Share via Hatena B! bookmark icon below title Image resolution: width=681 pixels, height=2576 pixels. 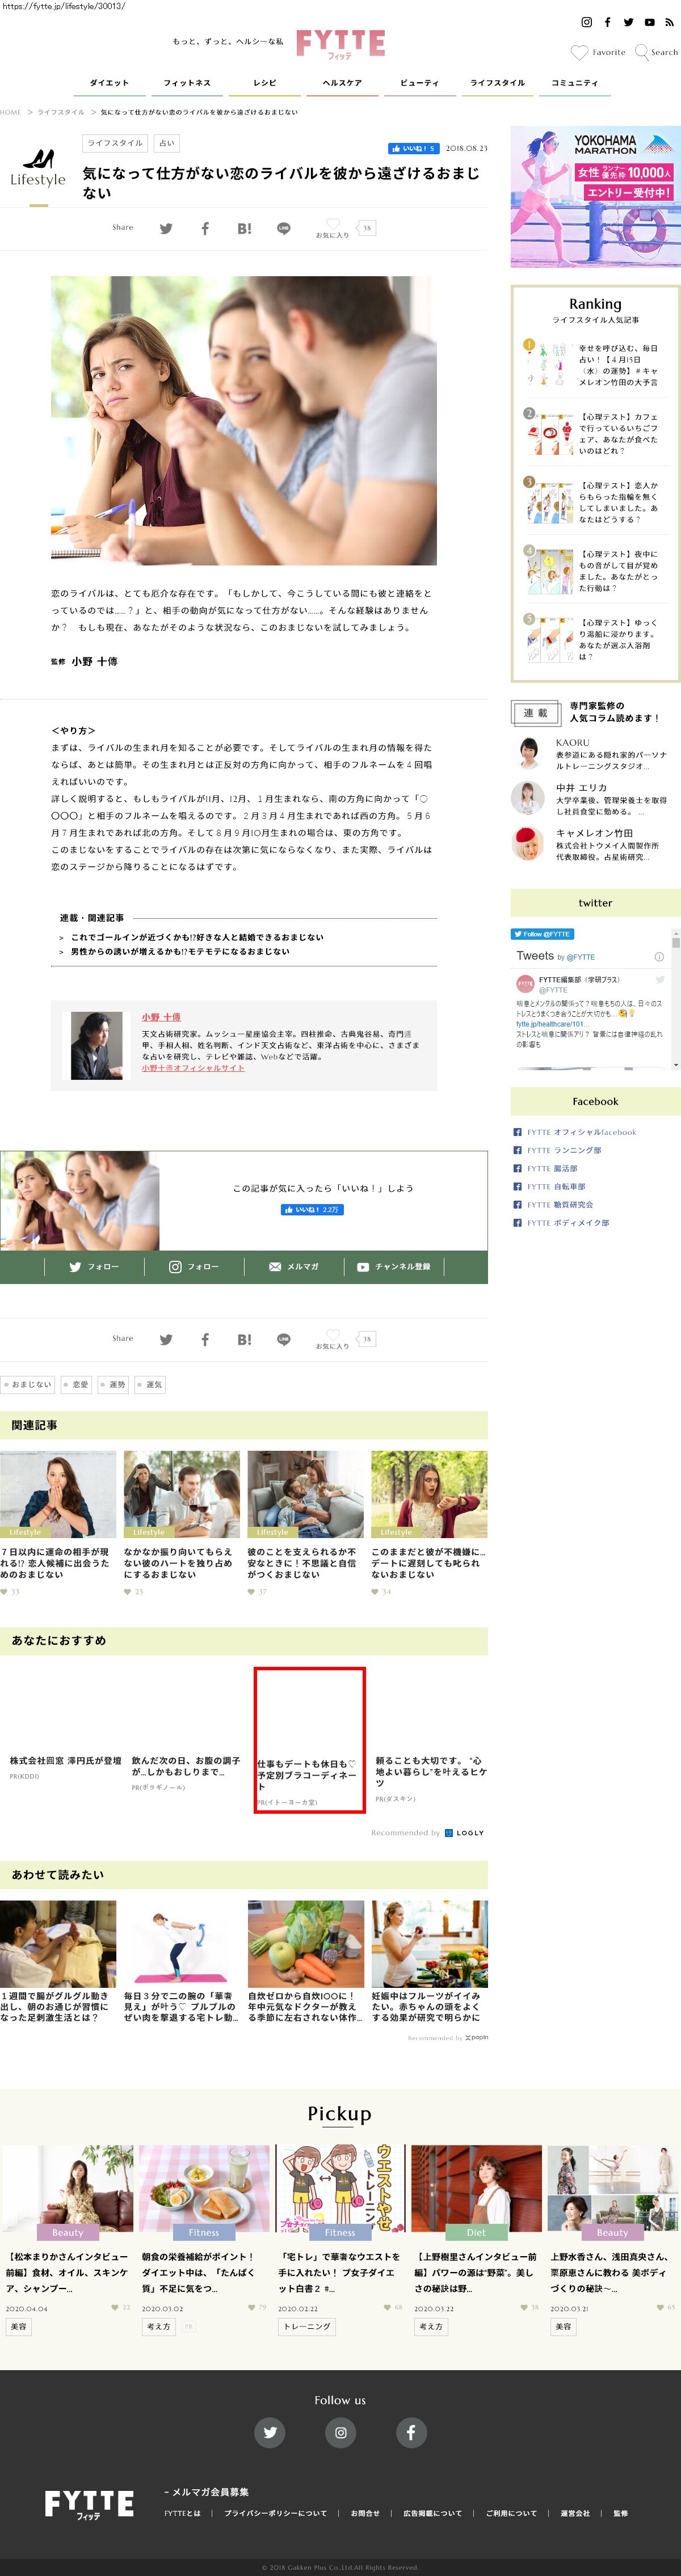coord(244,229)
